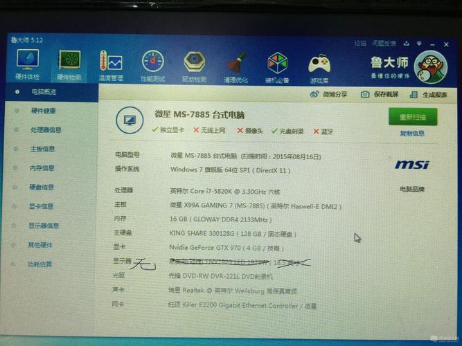Image resolution: width=462 pixels, height=346 pixels.
Task: Open 温度管理 thermometer icon
Action: [x=111, y=61]
